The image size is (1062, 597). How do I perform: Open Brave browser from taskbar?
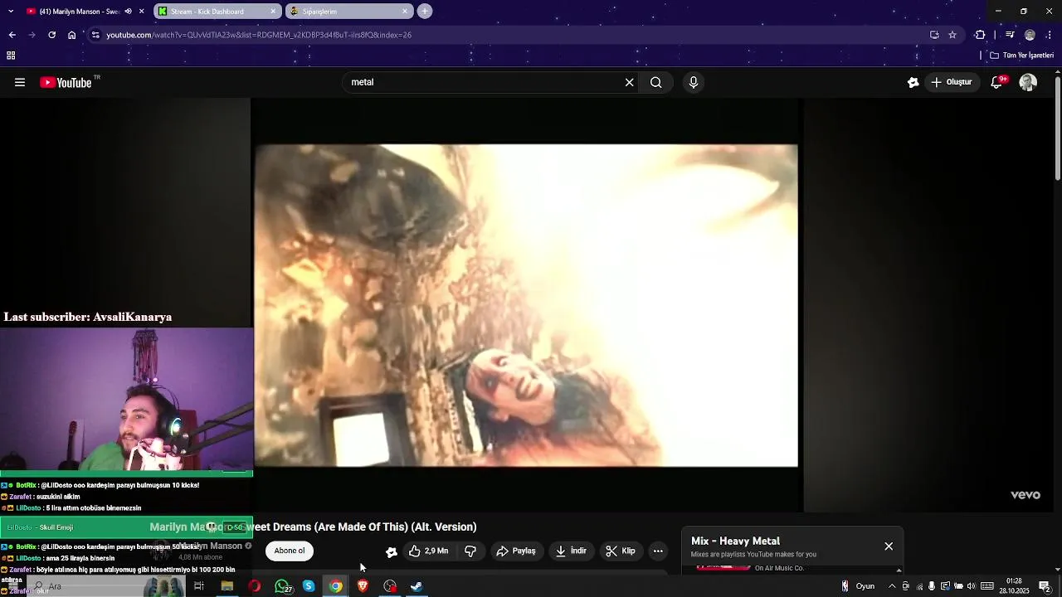point(363,586)
